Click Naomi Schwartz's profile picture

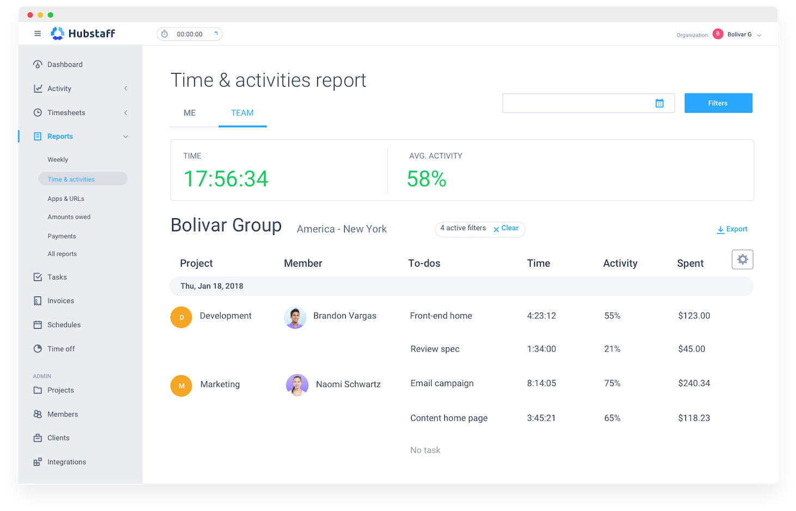pos(297,385)
